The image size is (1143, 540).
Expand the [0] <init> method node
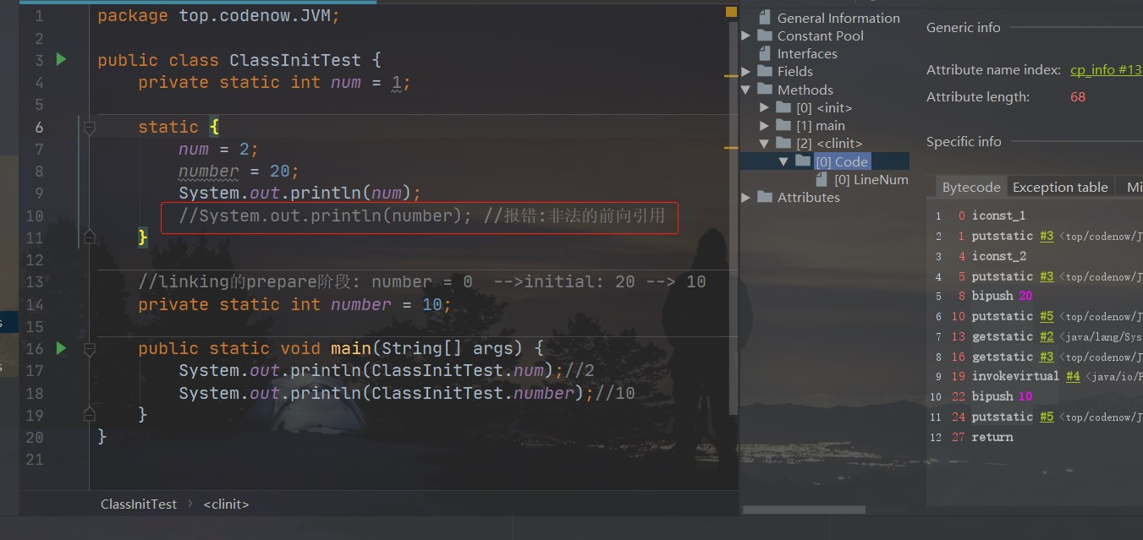point(765,107)
